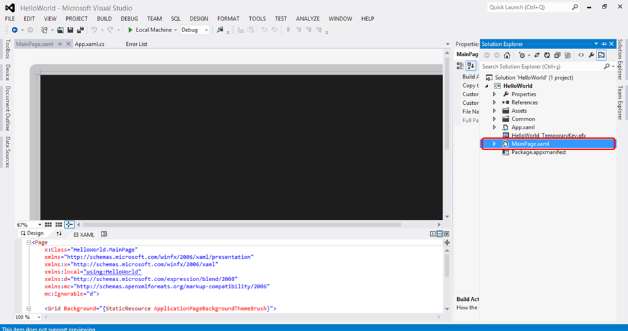
Task: Switch to the App.xaml.cs tab
Action: (x=90, y=44)
